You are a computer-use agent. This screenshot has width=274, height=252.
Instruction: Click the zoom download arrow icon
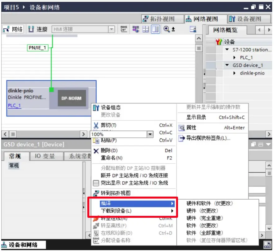[x=173, y=29]
